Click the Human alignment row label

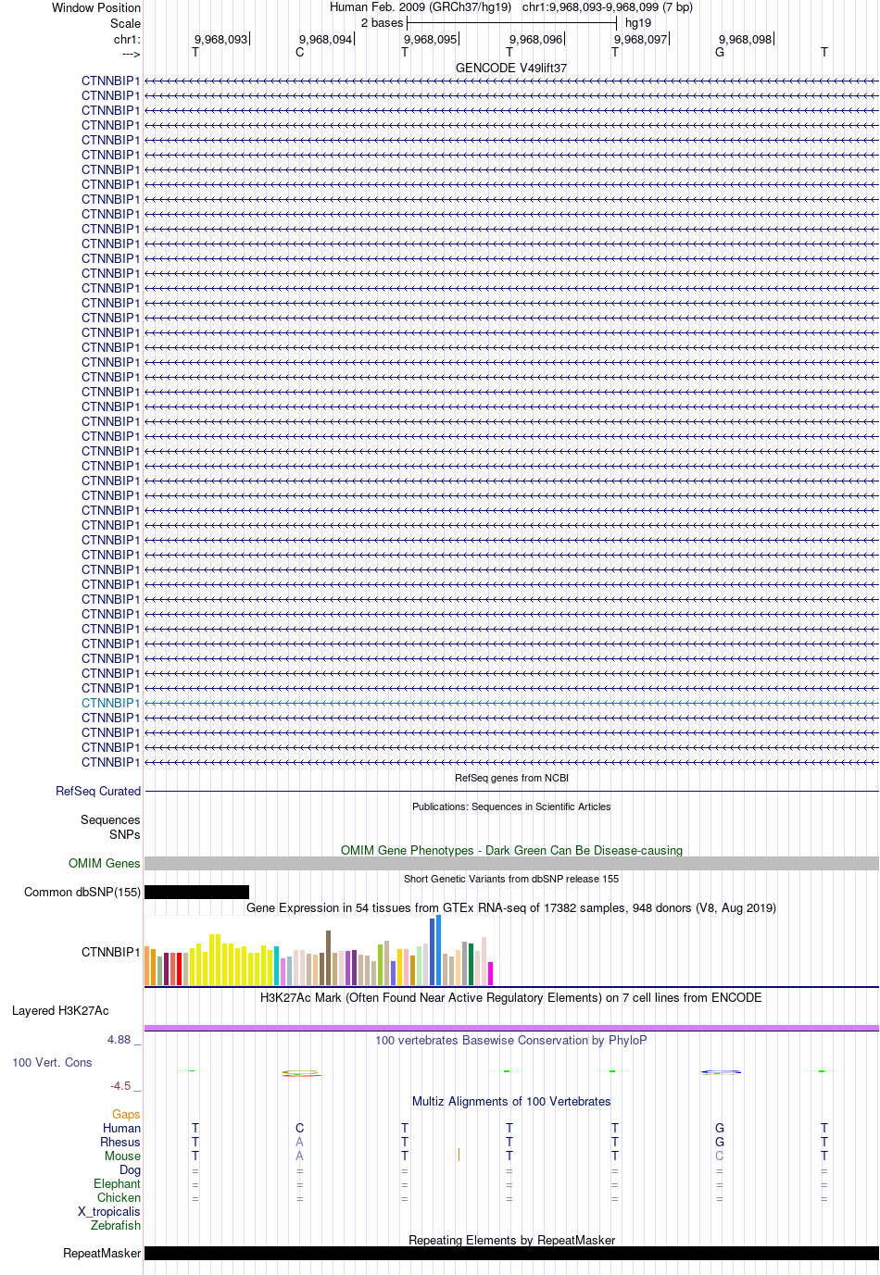(x=122, y=1128)
